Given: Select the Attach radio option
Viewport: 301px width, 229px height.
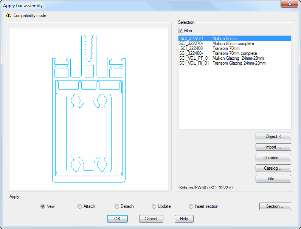Looking at the screenshot, I should [x=80, y=206].
